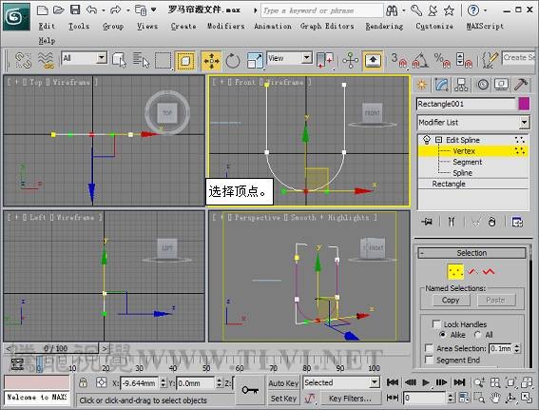
Task: Click the Mirror tool icon
Action: point(325,61)
